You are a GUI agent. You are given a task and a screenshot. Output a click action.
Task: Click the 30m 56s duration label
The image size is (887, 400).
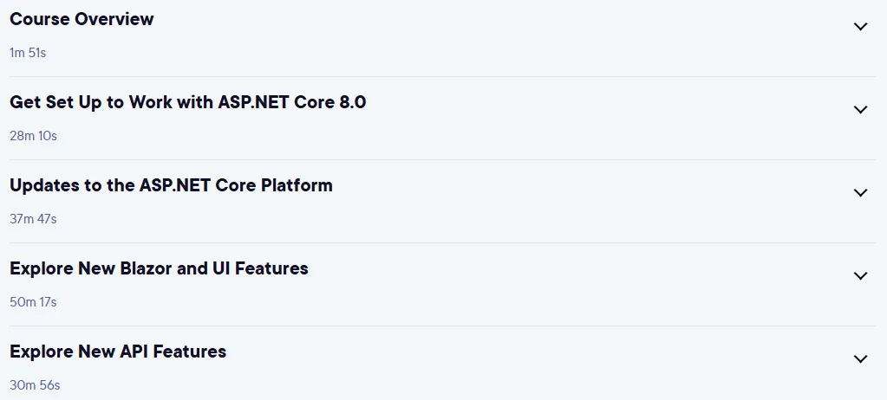pos(35,384)
